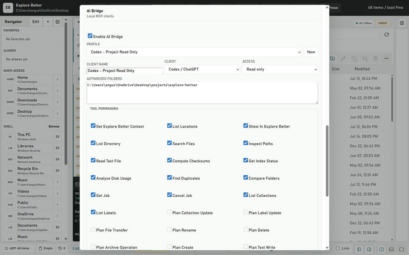Click the trash delete icon in file toolbar
This screenshot has width=409, height=255.
click(375, 59)
